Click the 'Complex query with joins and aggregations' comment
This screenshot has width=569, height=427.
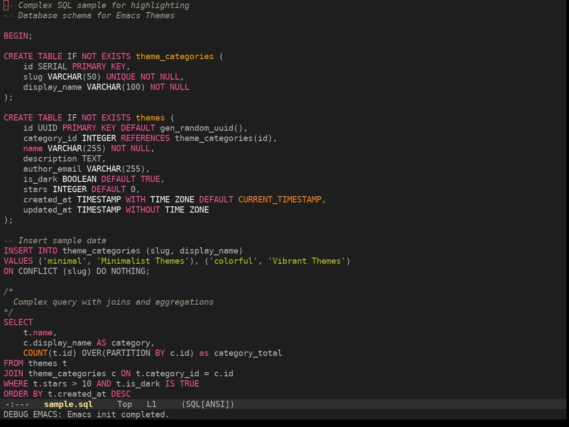point(113,302)
